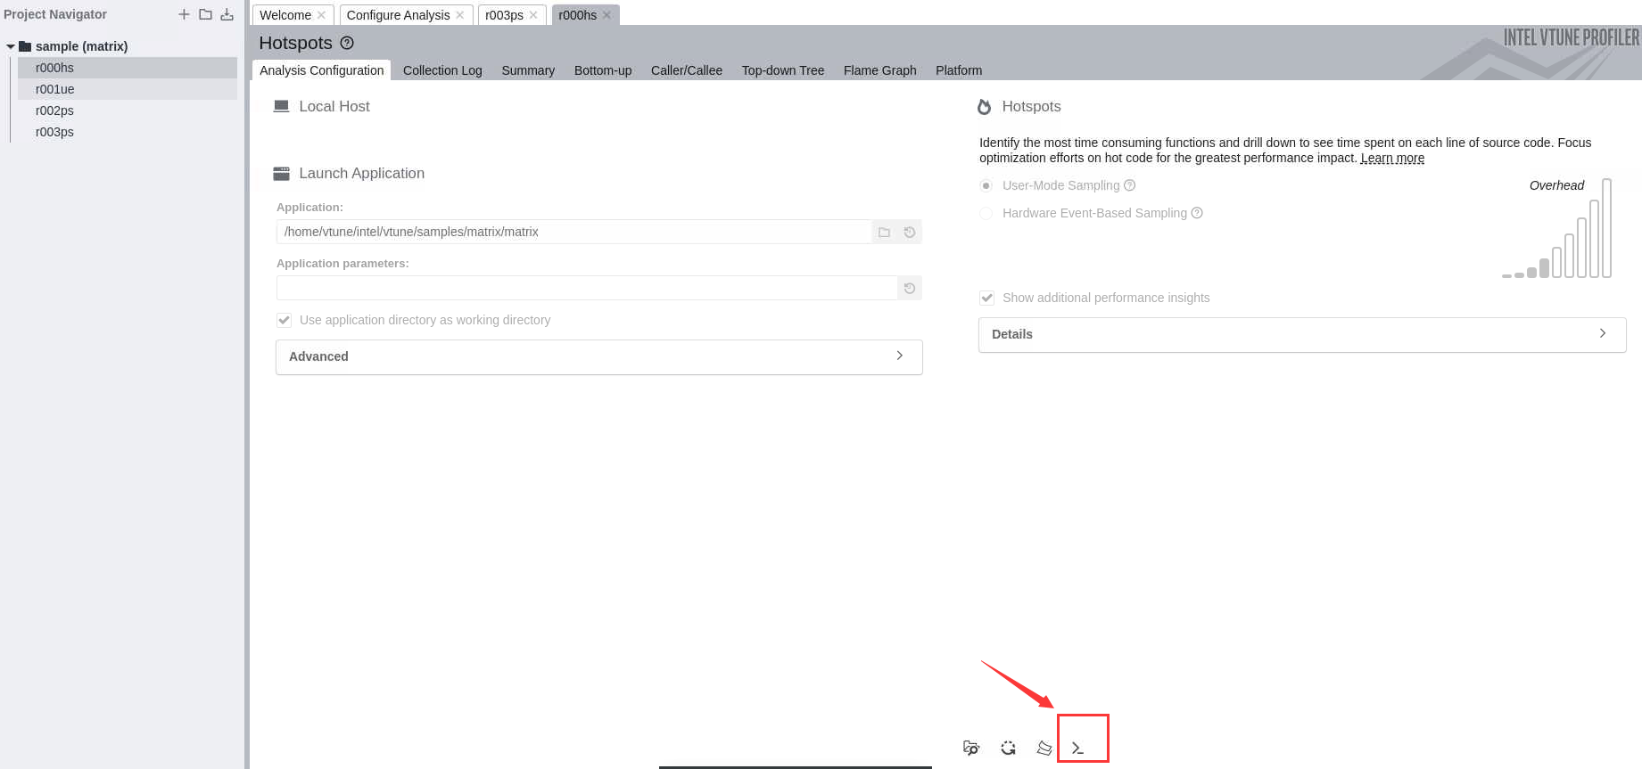Open the Collection Log tab

tap(442, 70)
